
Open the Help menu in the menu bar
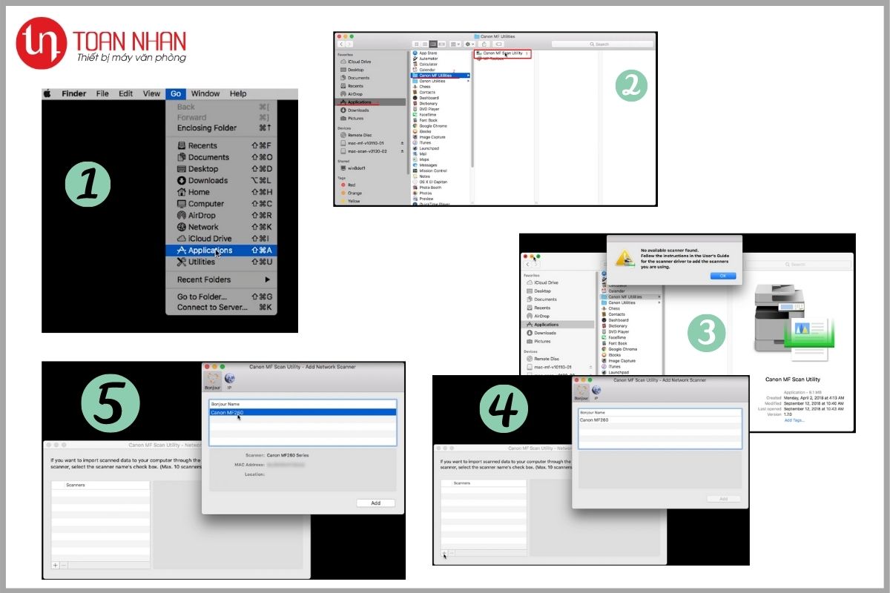237,93
